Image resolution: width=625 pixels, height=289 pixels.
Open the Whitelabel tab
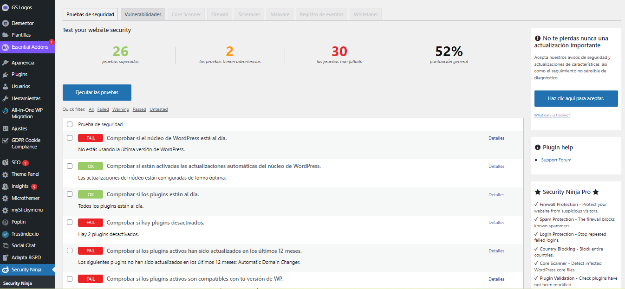point(365,14)
